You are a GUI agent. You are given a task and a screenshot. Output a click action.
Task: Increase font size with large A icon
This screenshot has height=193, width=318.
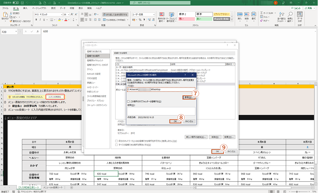72,14
